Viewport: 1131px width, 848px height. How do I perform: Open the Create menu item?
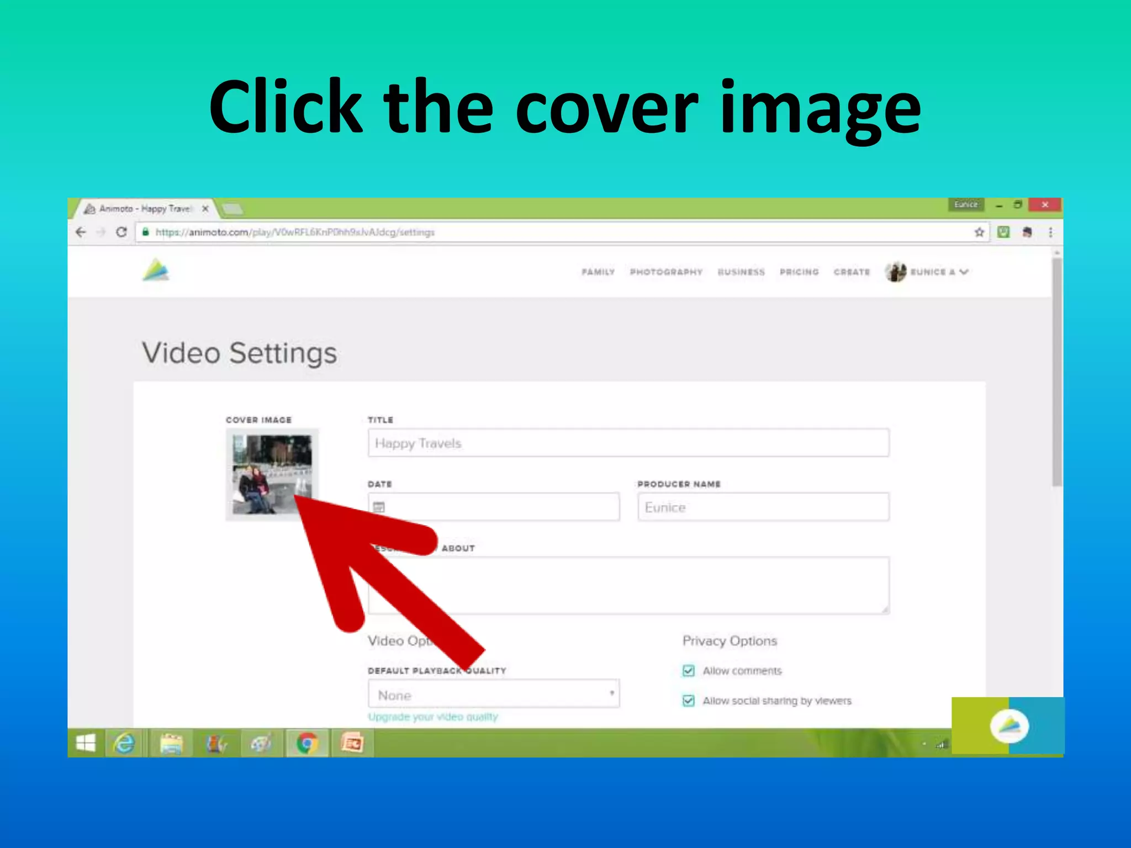852,272
